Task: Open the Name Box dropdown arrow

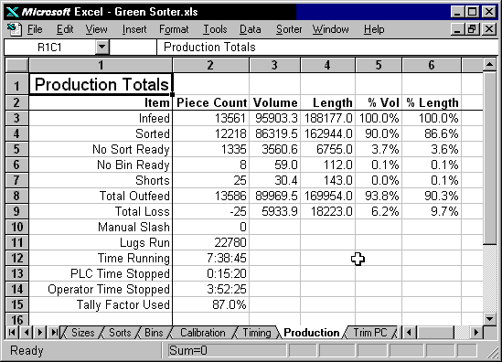Action: pos(102,47)
